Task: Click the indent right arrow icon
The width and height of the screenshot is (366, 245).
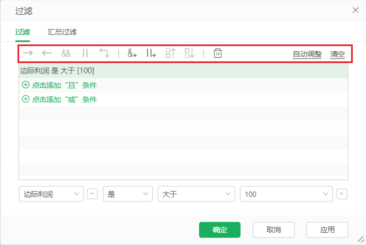Action: pyautogui.click(x=28, y=53)
